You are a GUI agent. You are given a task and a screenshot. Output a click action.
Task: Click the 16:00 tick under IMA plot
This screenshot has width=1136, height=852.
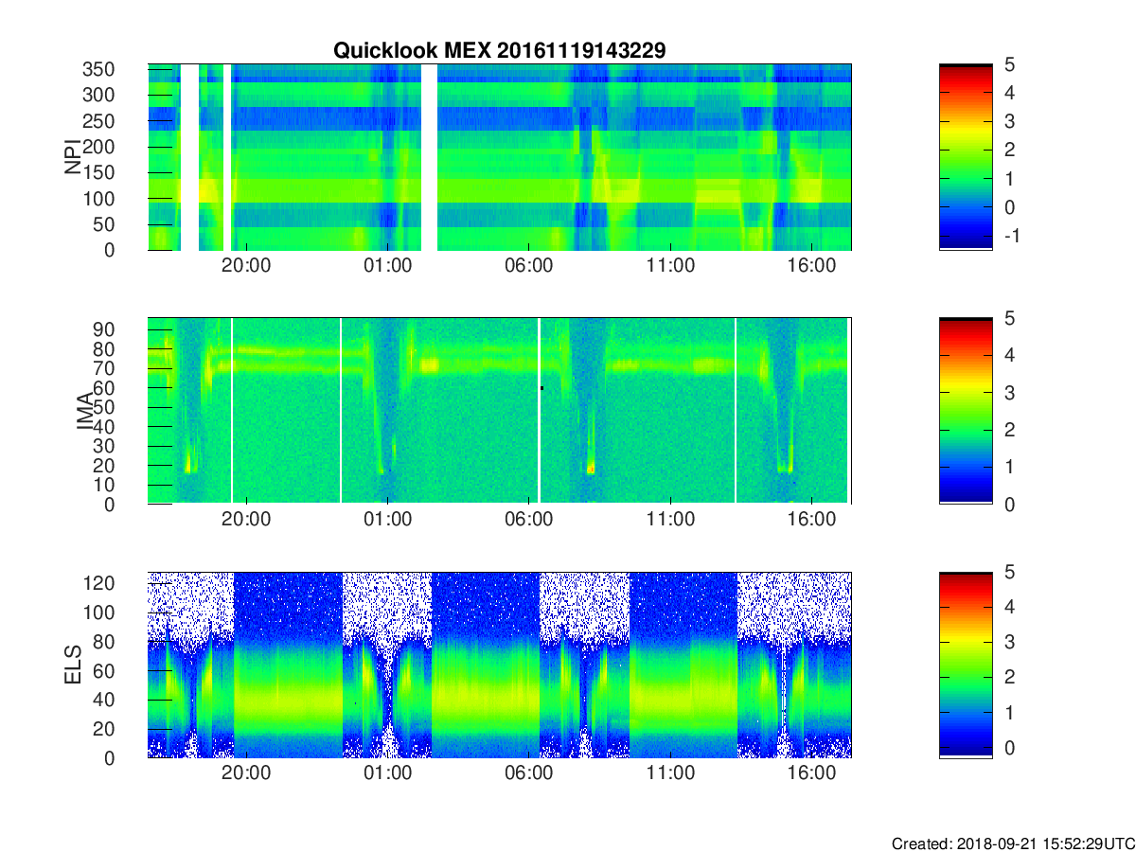coord(811,520)
